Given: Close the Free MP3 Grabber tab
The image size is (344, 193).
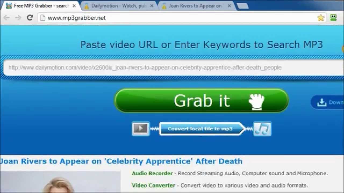Looking at the screenshot, I should pos(74,6).
